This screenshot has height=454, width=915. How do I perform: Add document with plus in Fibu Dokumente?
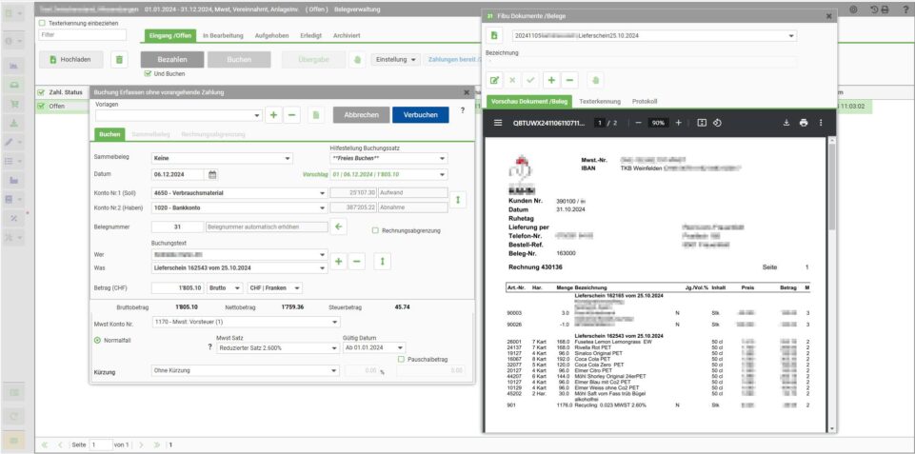[551, 81]
